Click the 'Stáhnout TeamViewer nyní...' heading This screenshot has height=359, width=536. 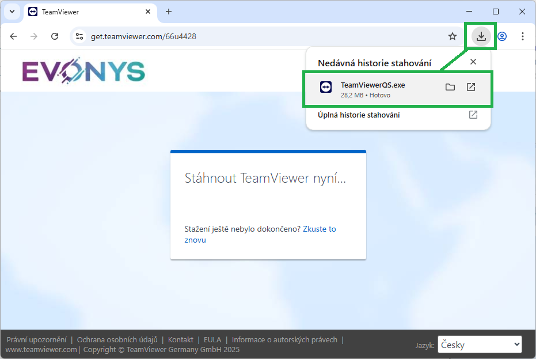(265, 178)
